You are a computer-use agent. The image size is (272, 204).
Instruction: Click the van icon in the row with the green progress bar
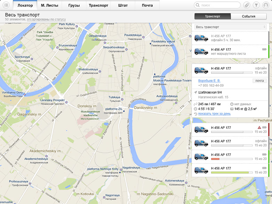click(201, 170)
